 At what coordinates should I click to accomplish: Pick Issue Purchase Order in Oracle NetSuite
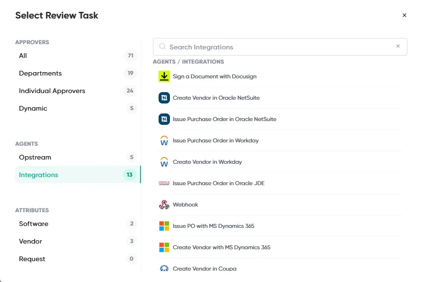pyautogui.click(x=280, y=119)
